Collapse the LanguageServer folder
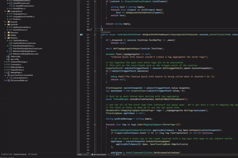This screenshot has height=158, width=238. [5, 11]
